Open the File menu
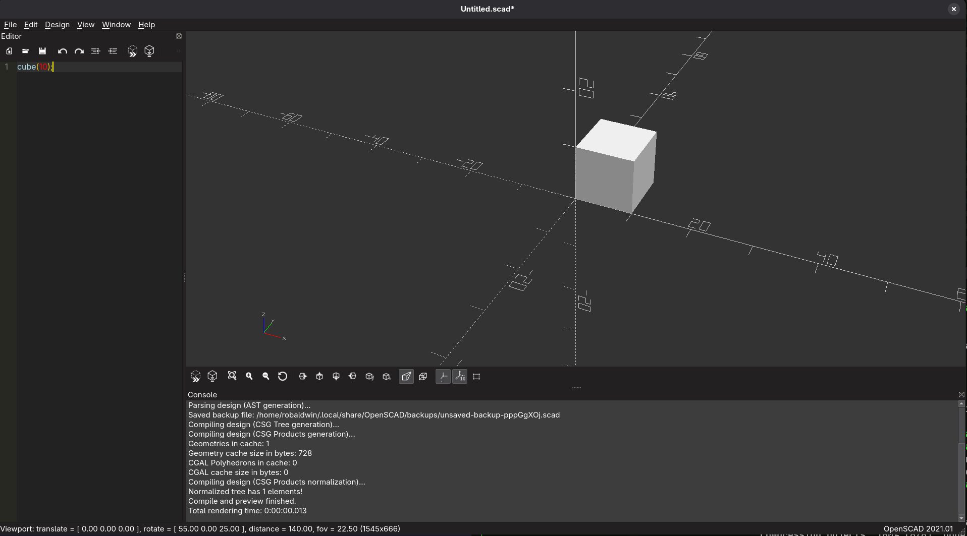 click(x=10, y=25)
